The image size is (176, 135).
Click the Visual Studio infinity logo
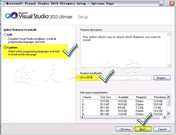[x=11, y=16]
